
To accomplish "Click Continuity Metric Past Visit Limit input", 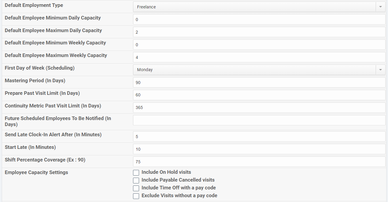I will pos(259,107).
